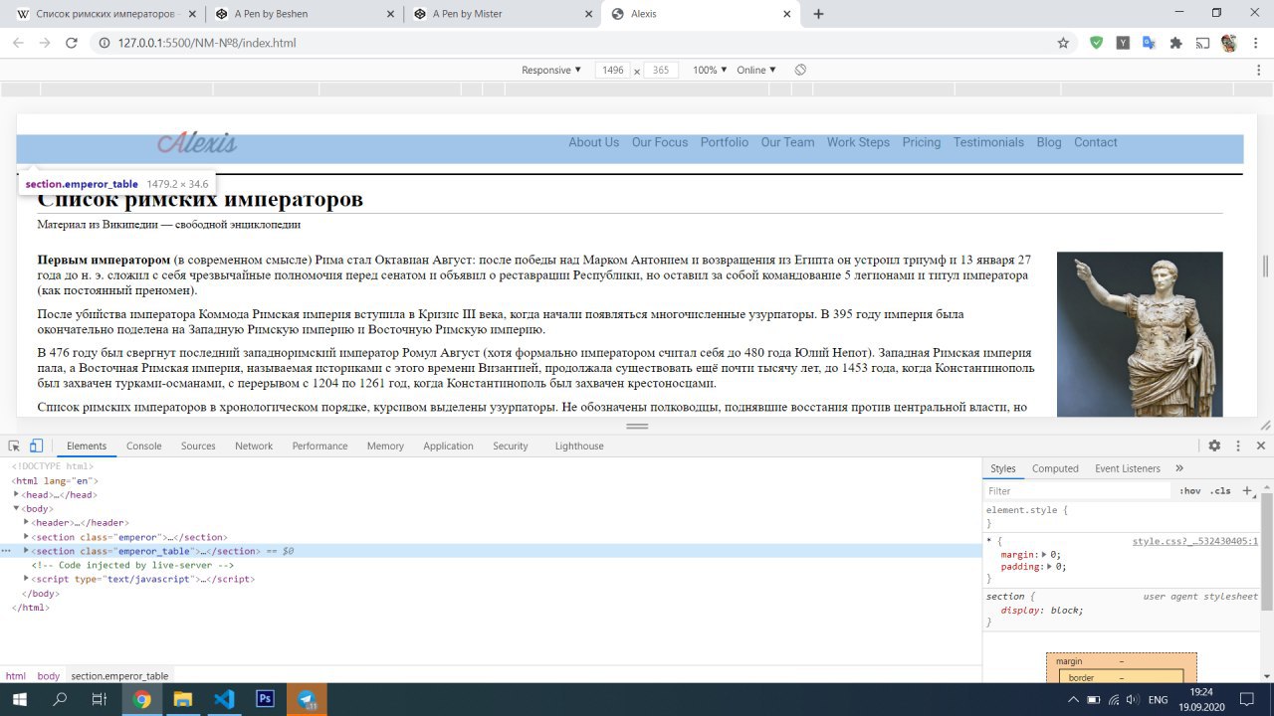Open Windows taskbar search
1274x716 pixels.
(x=60, y=699)
